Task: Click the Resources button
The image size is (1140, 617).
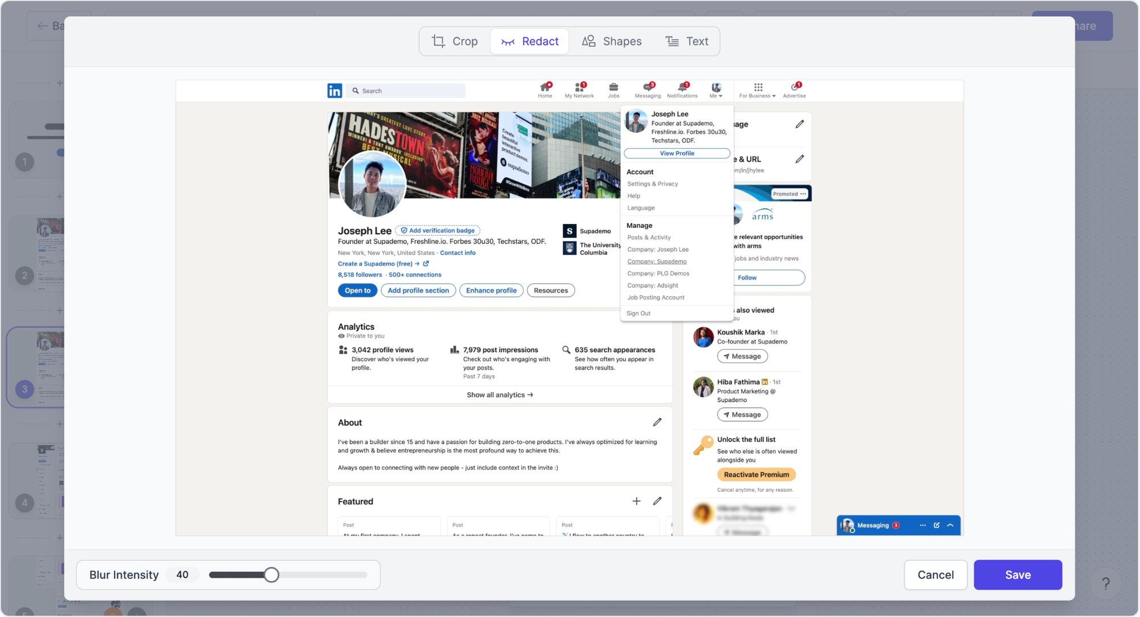Action: [x=551, y=291]
